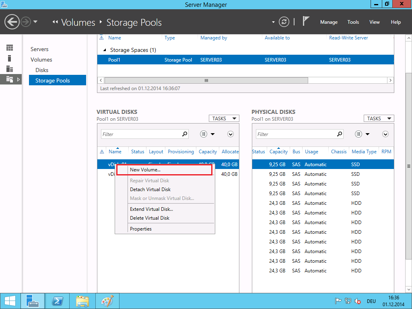Viewport: 412px width, 309px height.
Task: Open the Dashboard sidebar icon
Action: pos(10,48)
